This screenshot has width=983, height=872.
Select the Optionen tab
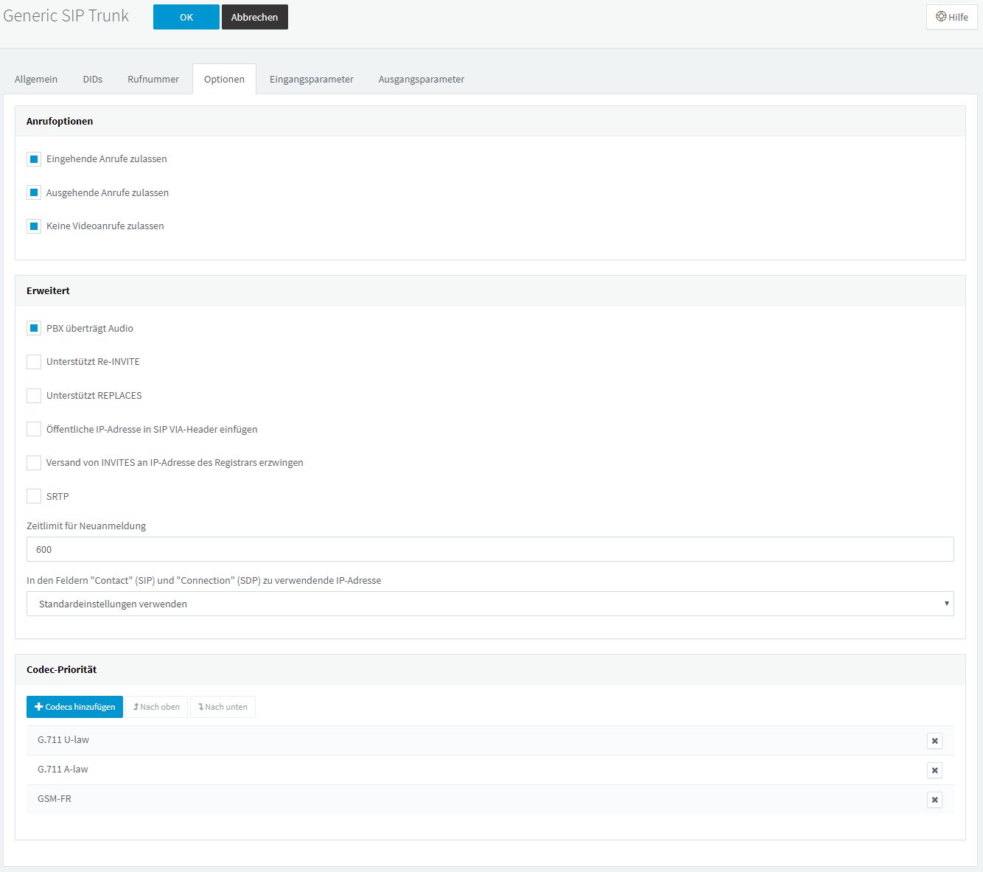click(224, 79)
